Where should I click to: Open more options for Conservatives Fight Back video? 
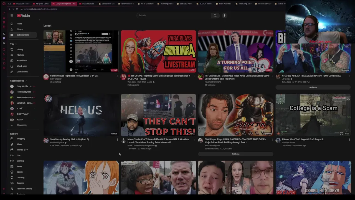click(117, 76)
